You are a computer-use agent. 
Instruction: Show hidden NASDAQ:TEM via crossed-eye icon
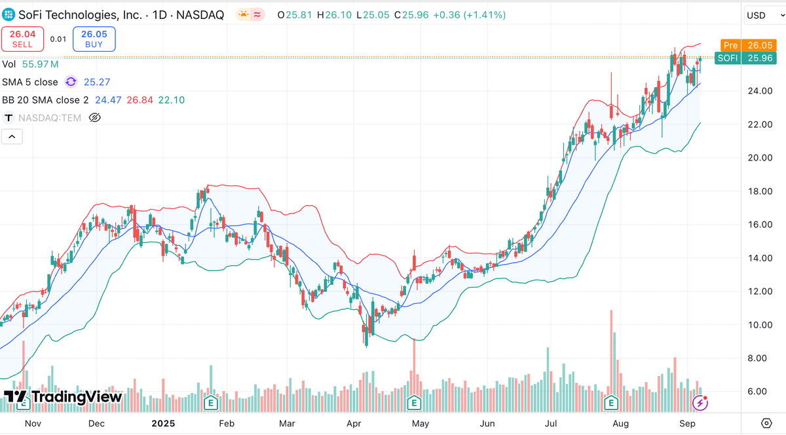click(x=94, y=118)
